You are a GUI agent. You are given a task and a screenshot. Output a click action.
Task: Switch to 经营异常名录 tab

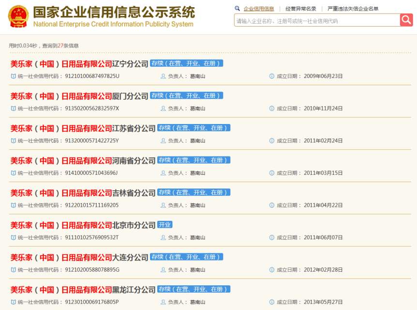pos(301,9)
